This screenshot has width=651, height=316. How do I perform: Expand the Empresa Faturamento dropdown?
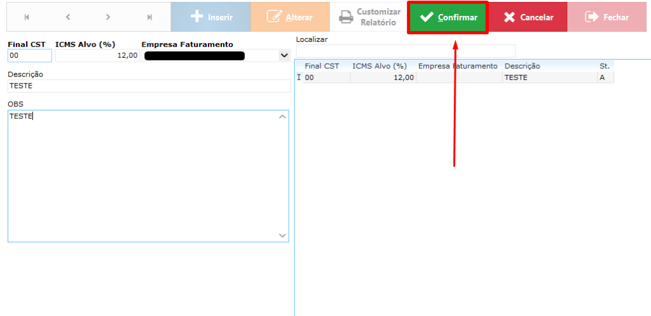(x=284, y=56)
